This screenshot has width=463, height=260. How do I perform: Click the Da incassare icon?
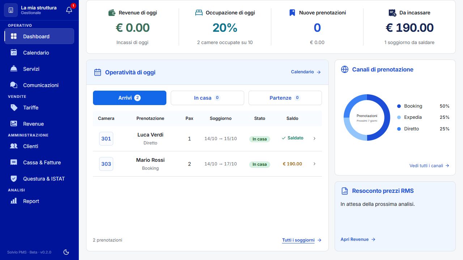(x=392, y=13)
